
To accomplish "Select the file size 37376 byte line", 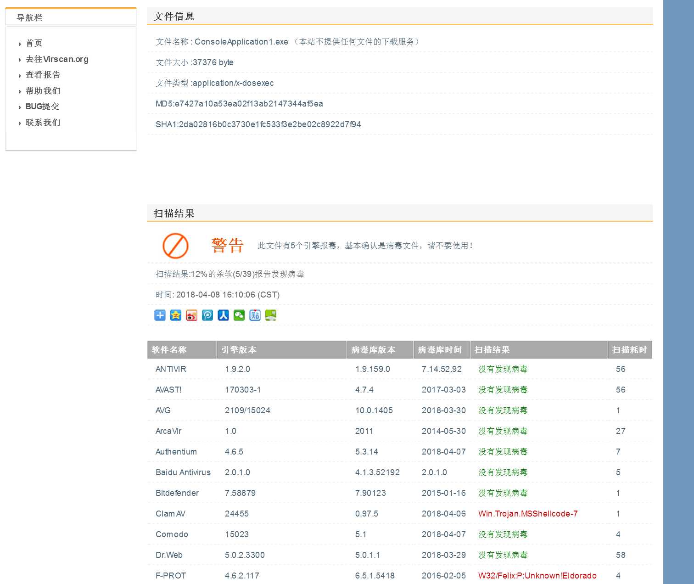I will 195,62.
